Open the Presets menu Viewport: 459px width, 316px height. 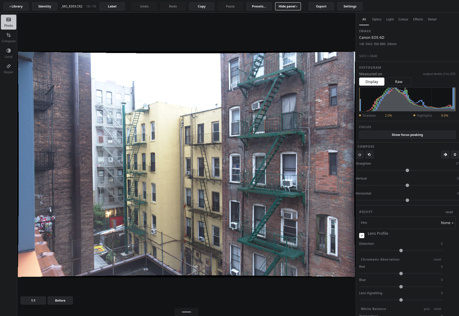(x=259, y=6)
